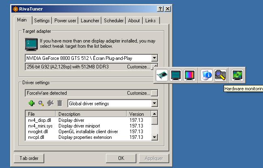Select the nv4_disp.dll row

tap(88, 120)
